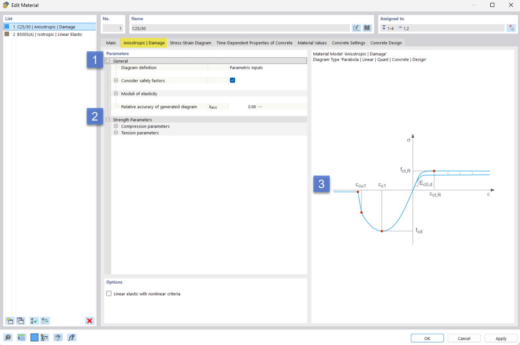Open the help assistant
Viewport: 520px width, 345px height.
[8, 337]
